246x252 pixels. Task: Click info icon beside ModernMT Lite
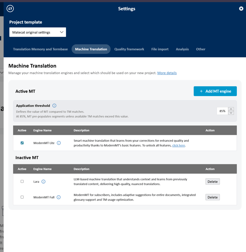[x=59, y=143]
